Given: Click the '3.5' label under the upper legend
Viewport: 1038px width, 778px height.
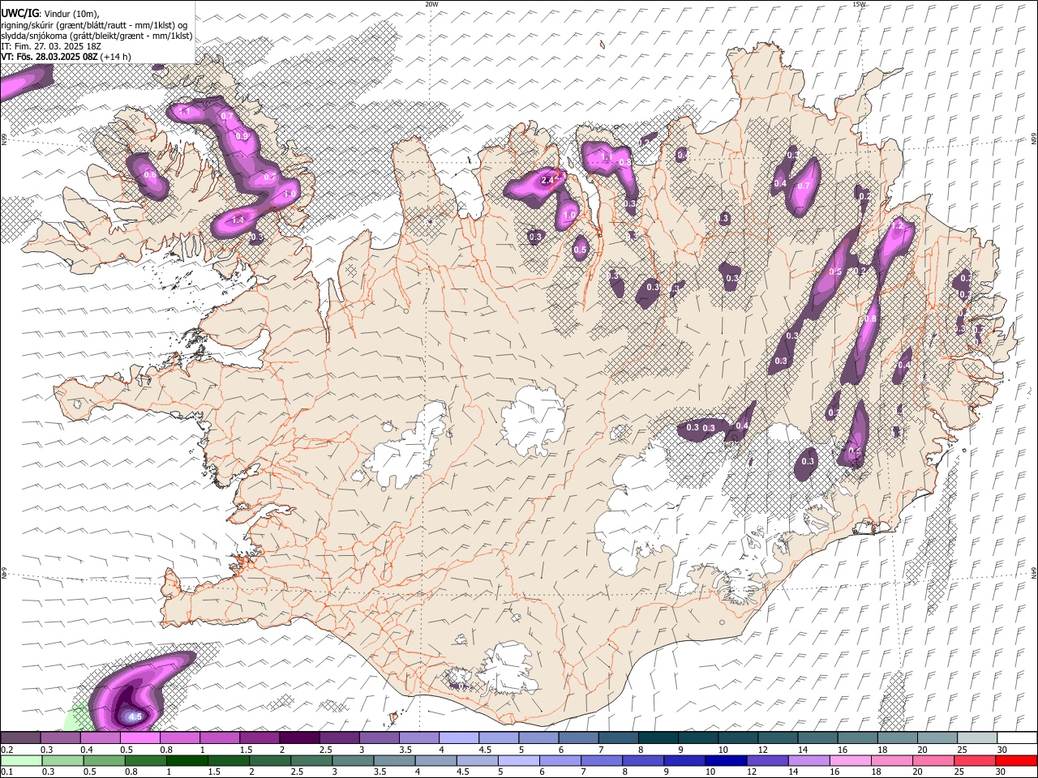Looking at the screenshot, I should (405, 750).
